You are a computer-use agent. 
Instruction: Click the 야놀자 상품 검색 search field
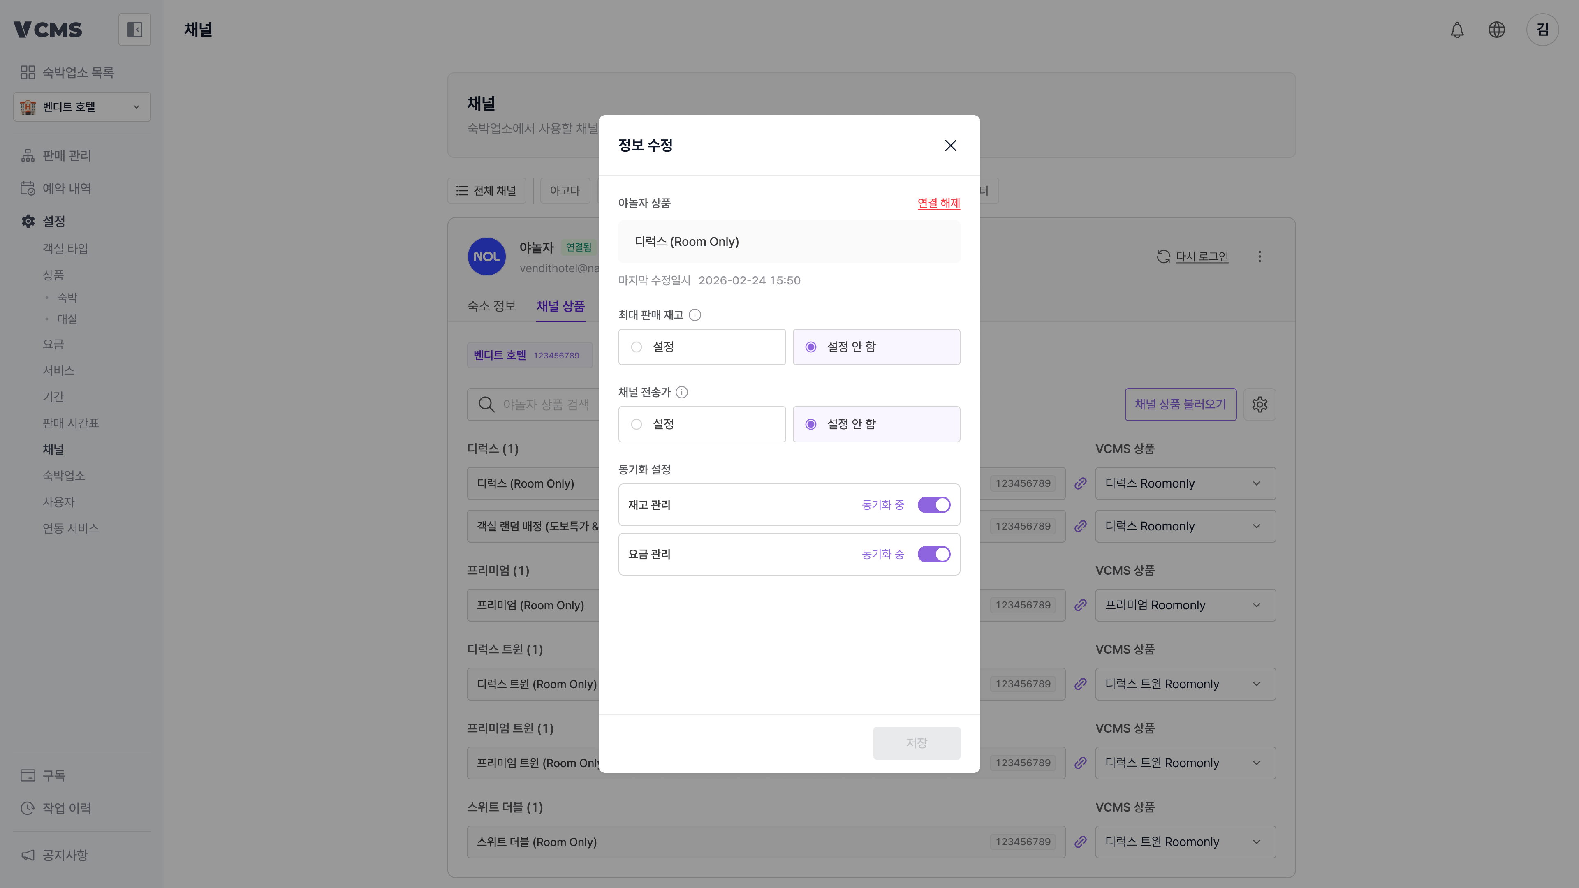pos(533,405)
